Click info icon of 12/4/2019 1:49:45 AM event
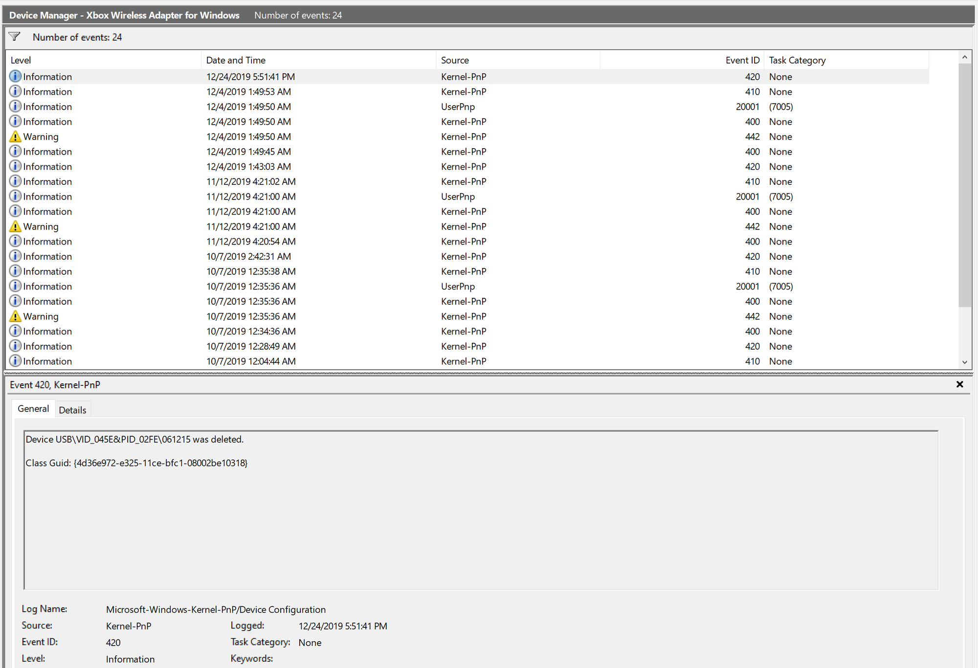This screenshot has width=978, height=668. [x=15, y=151]
